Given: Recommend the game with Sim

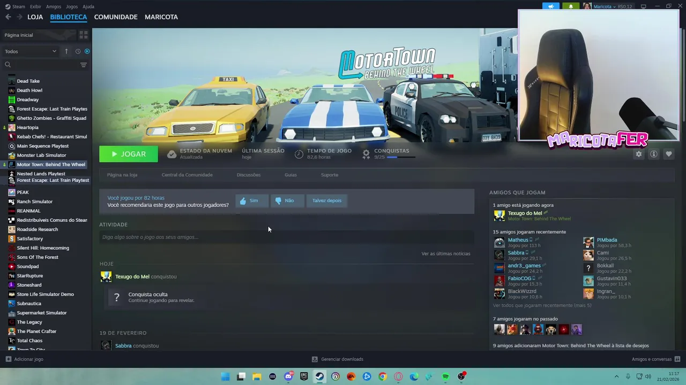Looking at the screenshot, I should click(x=251, y=201).
